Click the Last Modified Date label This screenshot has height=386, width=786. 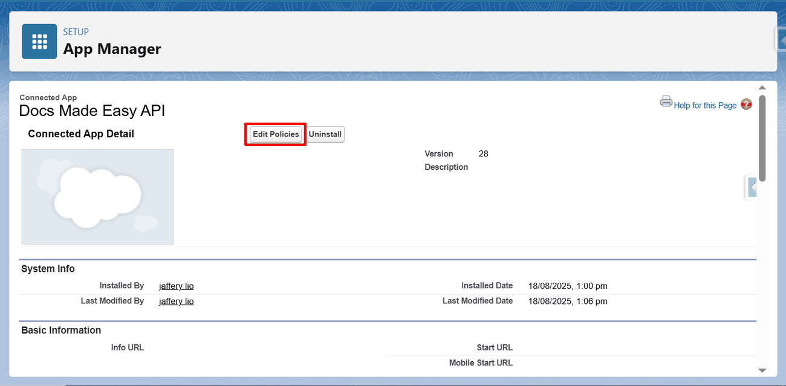[x=478, y=301]
